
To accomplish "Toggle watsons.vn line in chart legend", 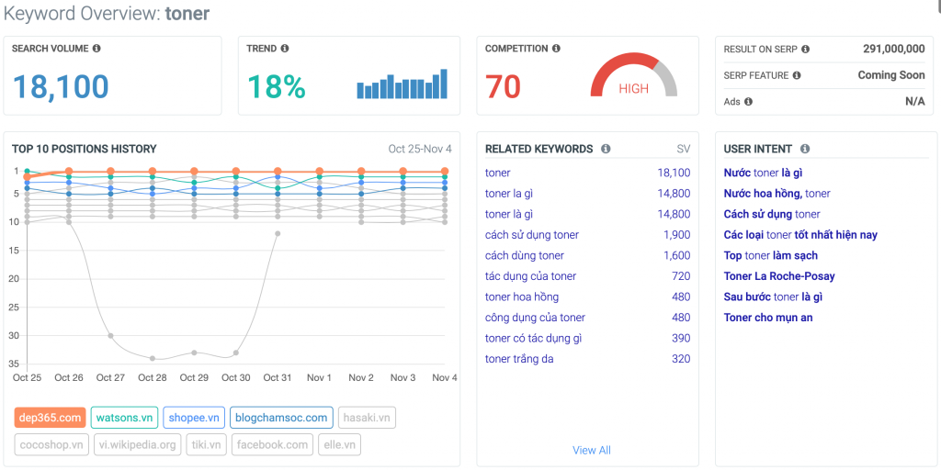I will [x=124, y=418].
